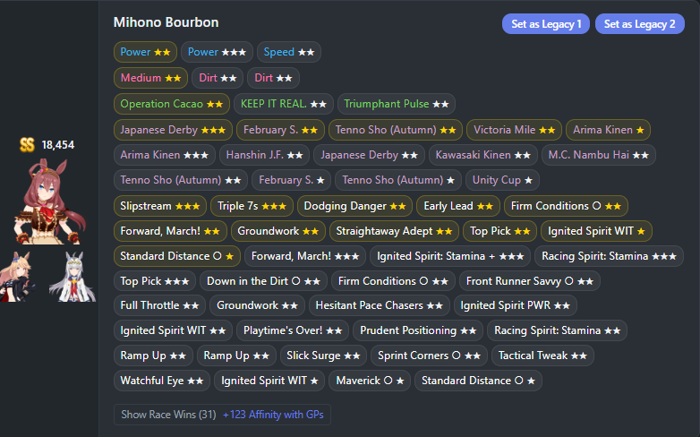The image size is (700, 437).
Task: Click the Watchful Eye chip
Action: click(x=162, y=380)
